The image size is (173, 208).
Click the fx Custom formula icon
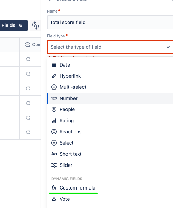(x=54, y=188)
